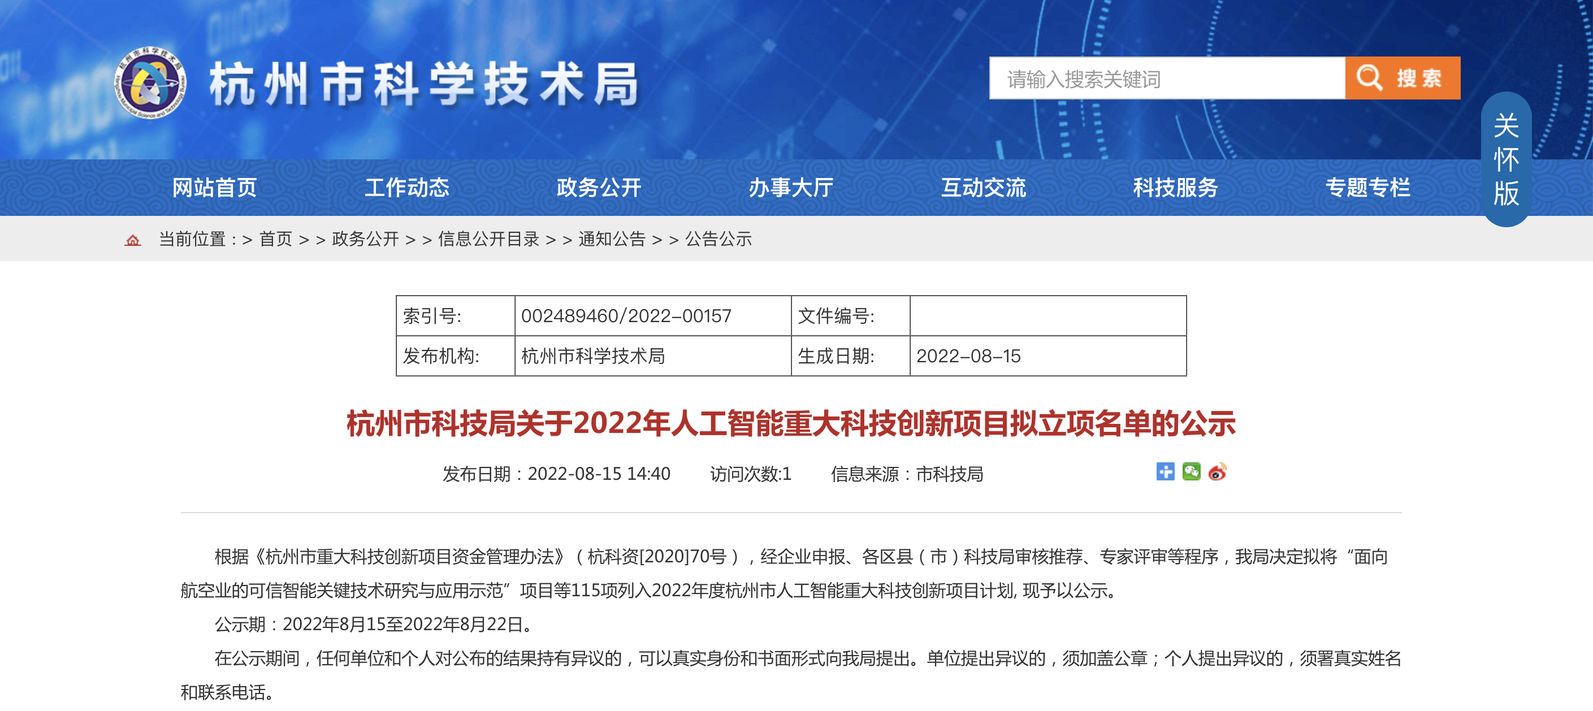The height and width of the screenshot is (711, 1593).
Task: Open the 政务公开 menu
Action: pyautogui.click(x=598, y=189)
